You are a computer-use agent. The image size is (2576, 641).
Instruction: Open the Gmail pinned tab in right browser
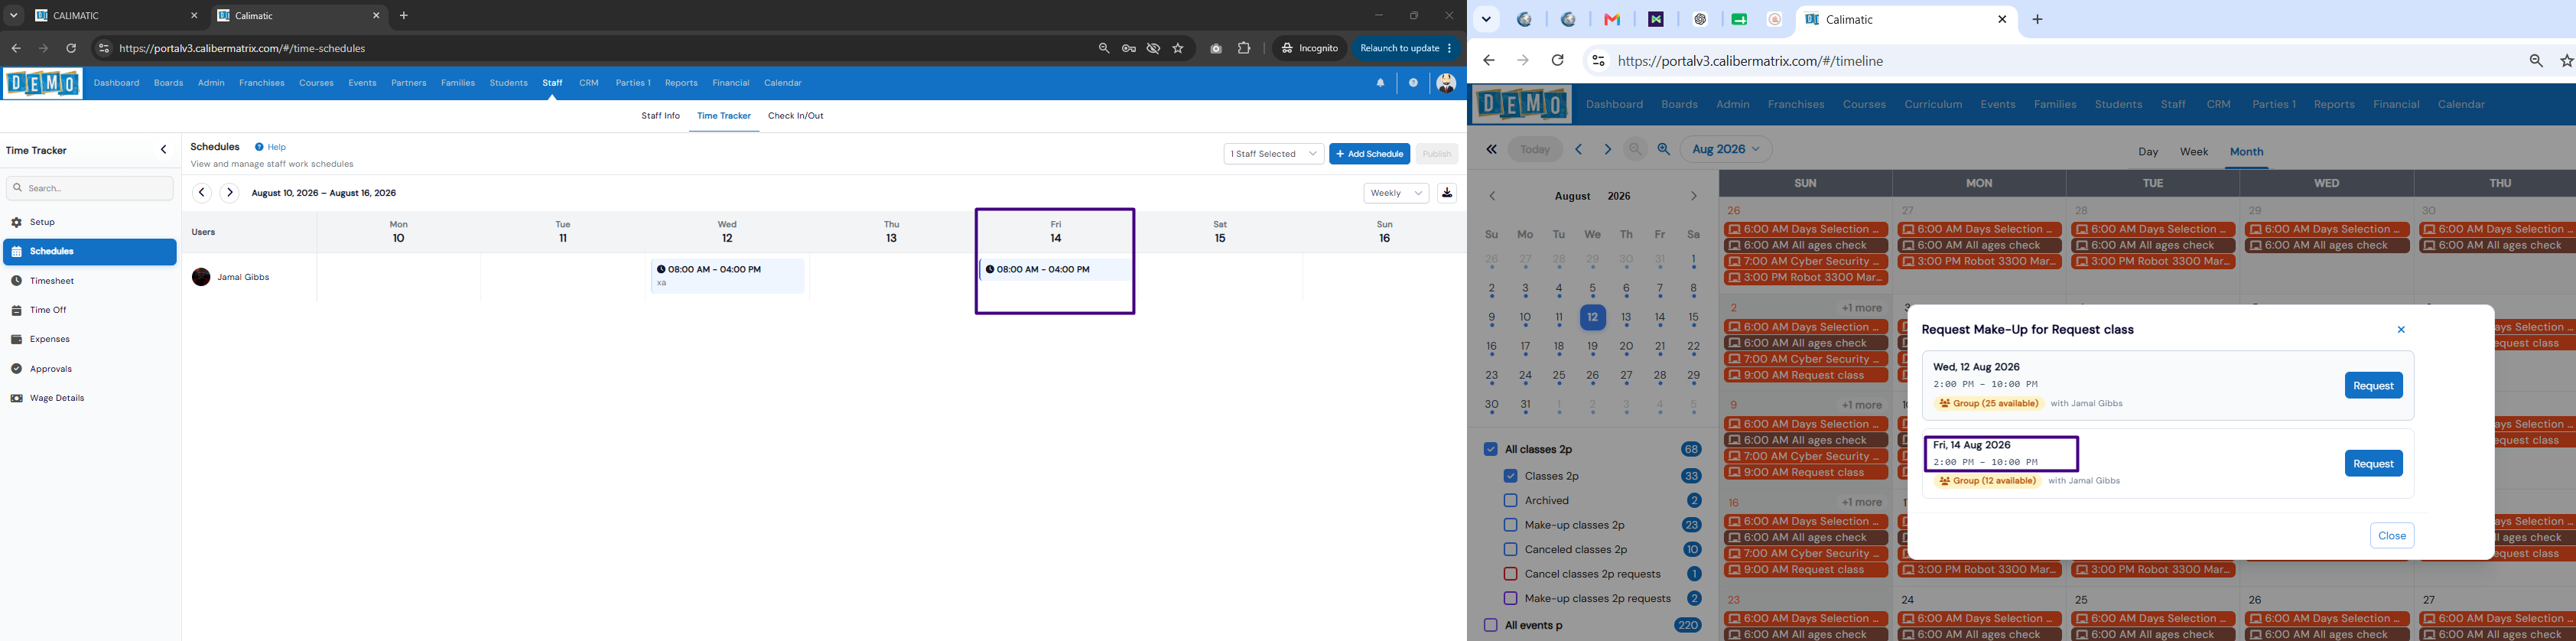click(1612, 19)
